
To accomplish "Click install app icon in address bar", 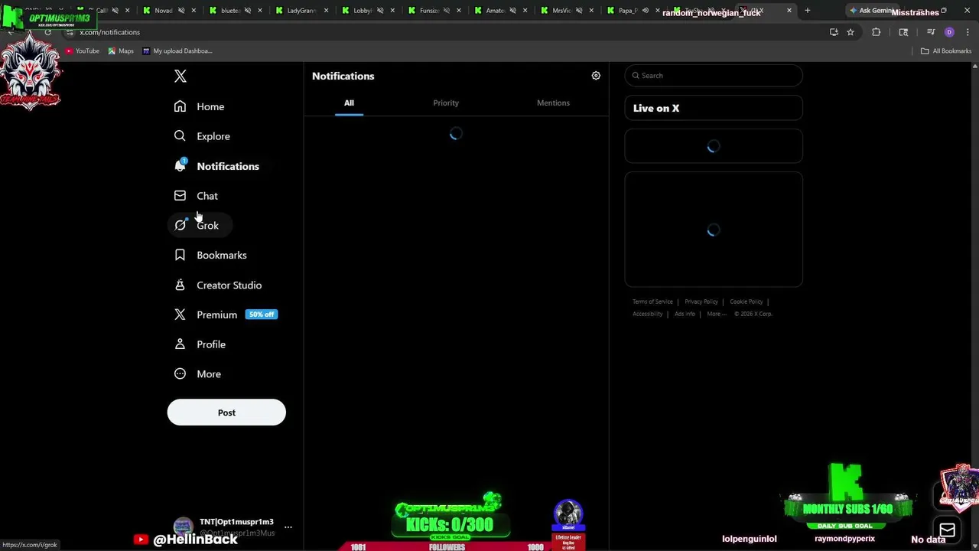I will coord(834,32).
